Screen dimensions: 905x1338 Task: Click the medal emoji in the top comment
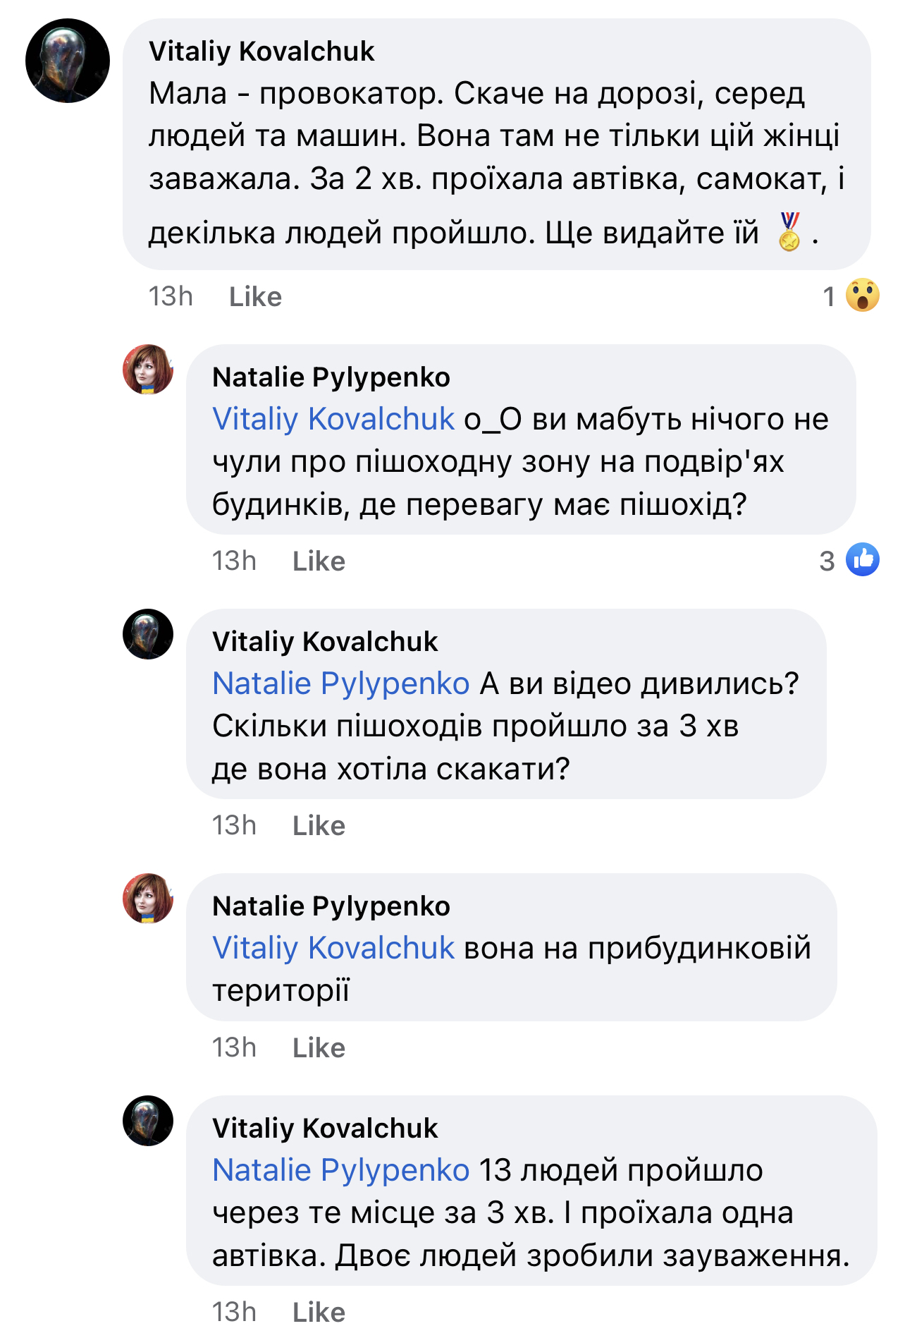pos(789,231)
